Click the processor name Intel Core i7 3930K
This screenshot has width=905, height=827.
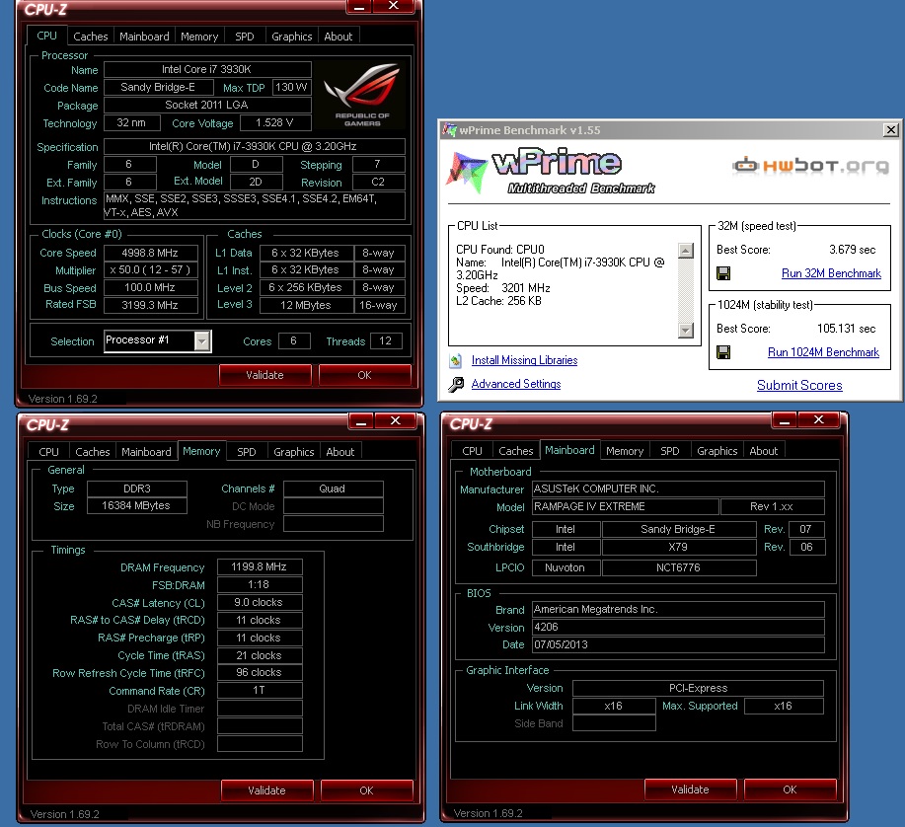pos(206,69)
